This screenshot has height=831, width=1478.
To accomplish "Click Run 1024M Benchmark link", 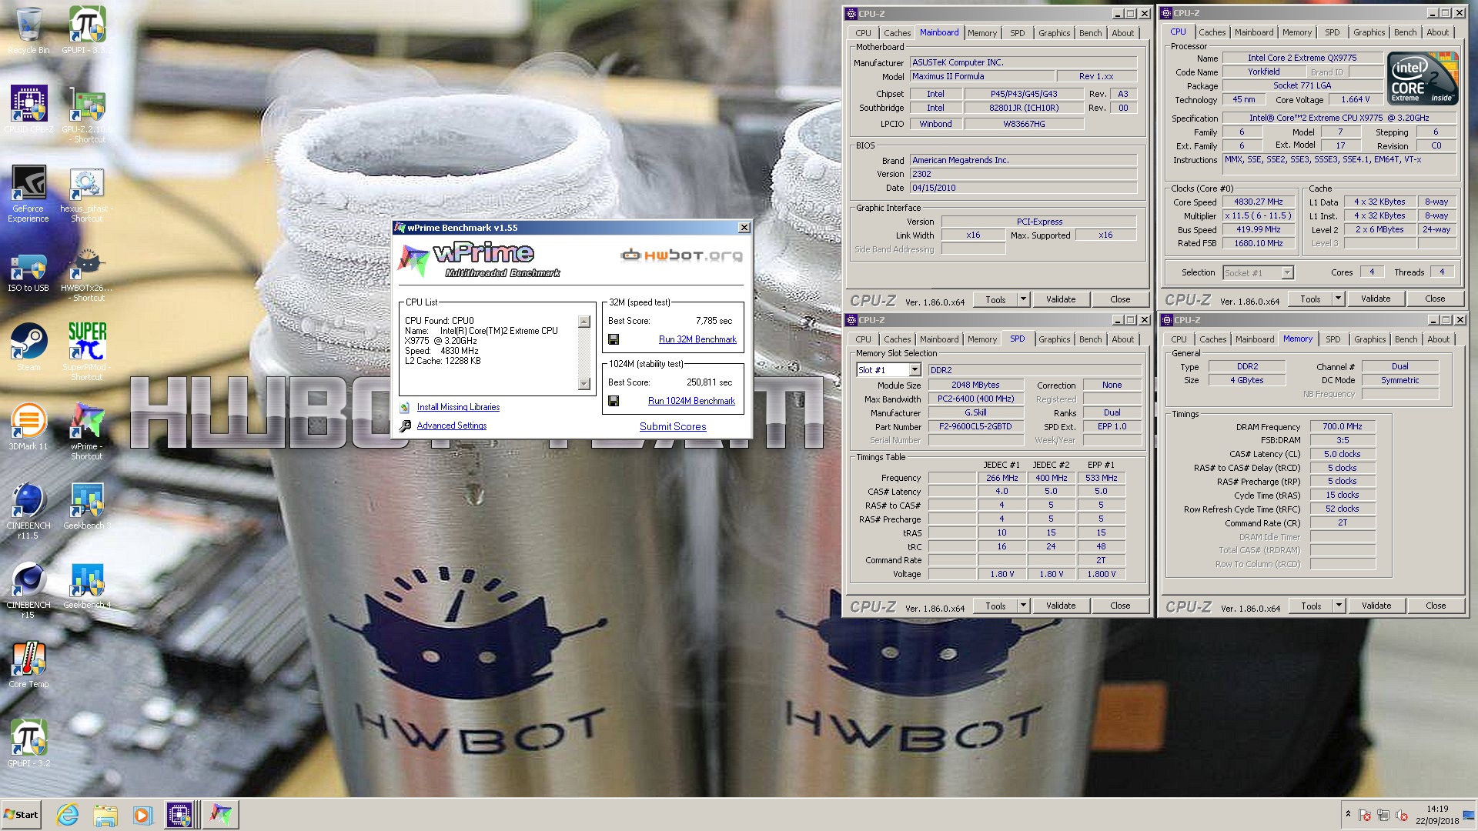I will pyautogui.click(x=691, y=401).
